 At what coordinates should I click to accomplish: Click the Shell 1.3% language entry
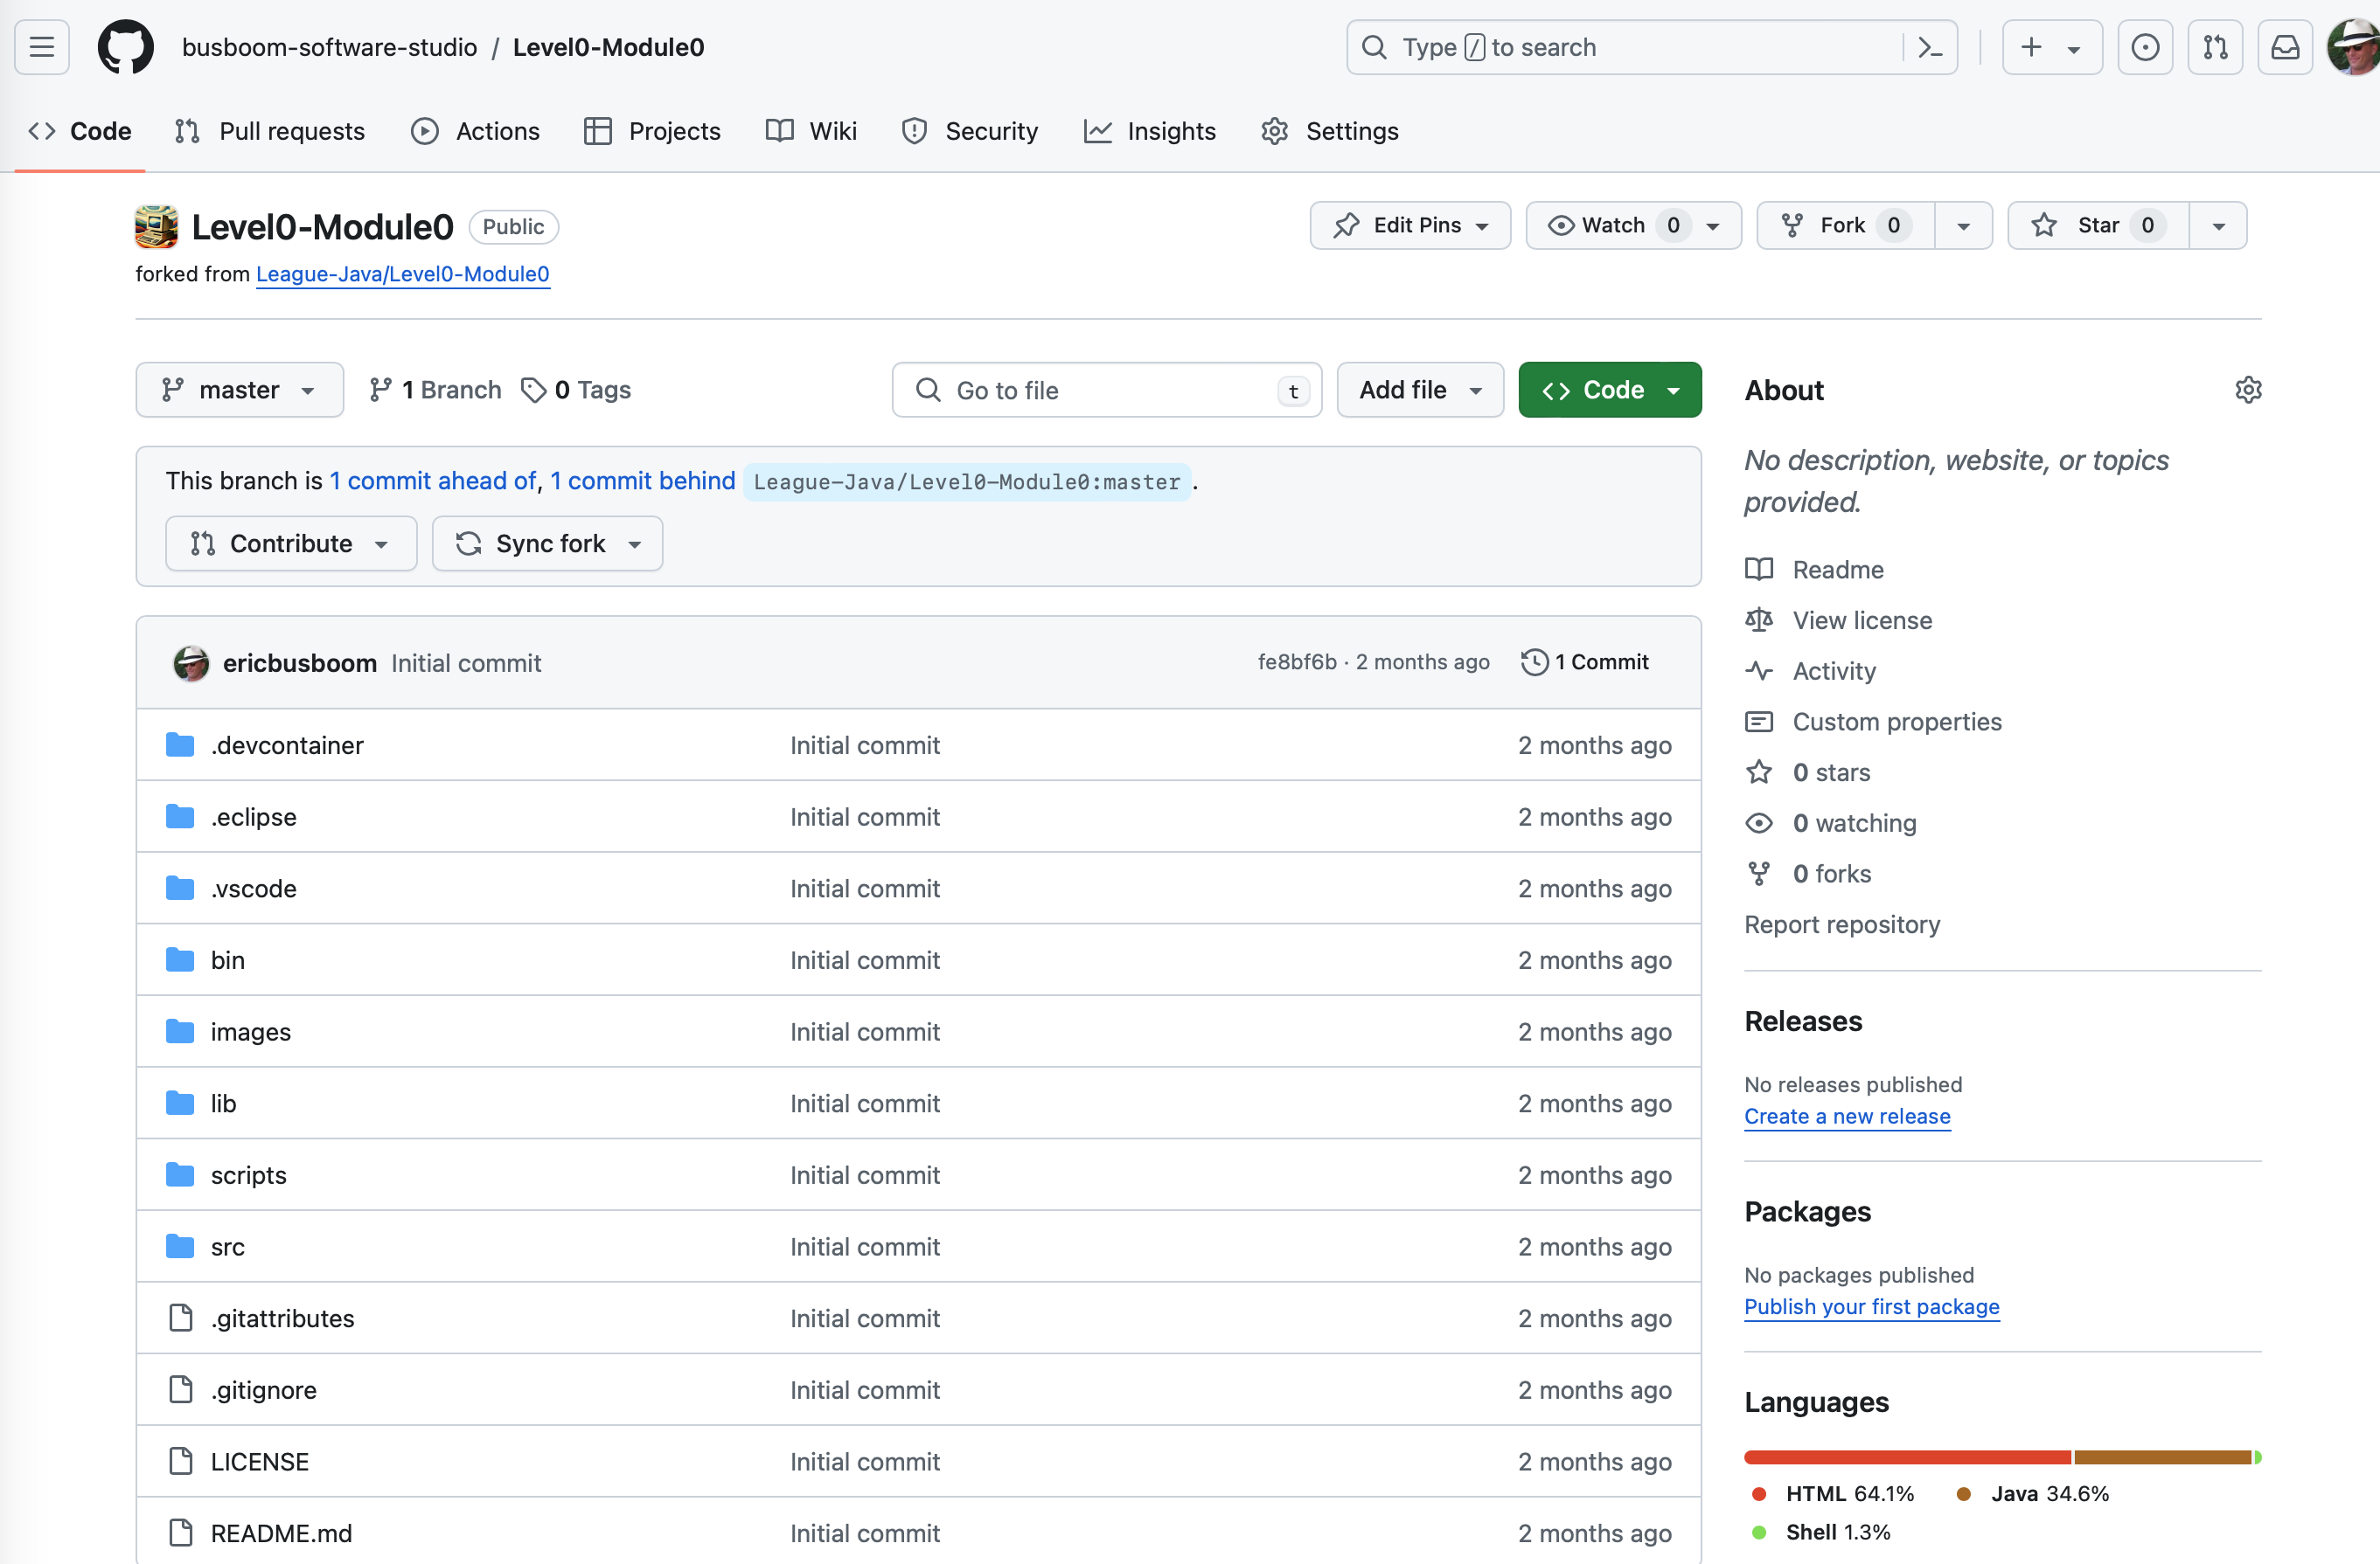coord(1821,1532)
